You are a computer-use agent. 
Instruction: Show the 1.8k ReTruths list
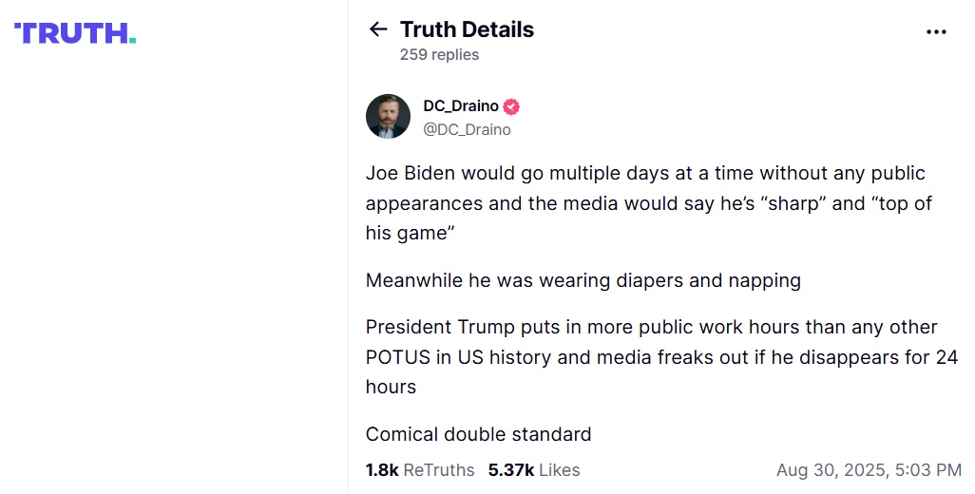click(x=419, y=469)
